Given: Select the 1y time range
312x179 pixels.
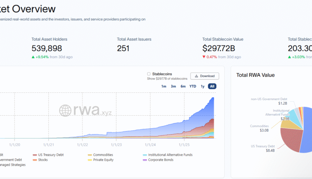Looking at the screenshot, I should [203, 86].
